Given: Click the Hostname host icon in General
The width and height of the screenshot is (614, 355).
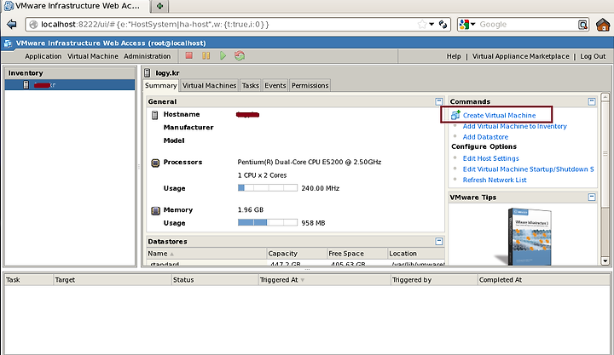Looking at the screenshot, I should pos(155,115).
